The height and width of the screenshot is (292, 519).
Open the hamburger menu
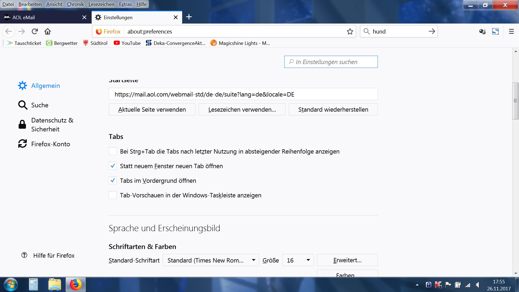tap(511, 31)
